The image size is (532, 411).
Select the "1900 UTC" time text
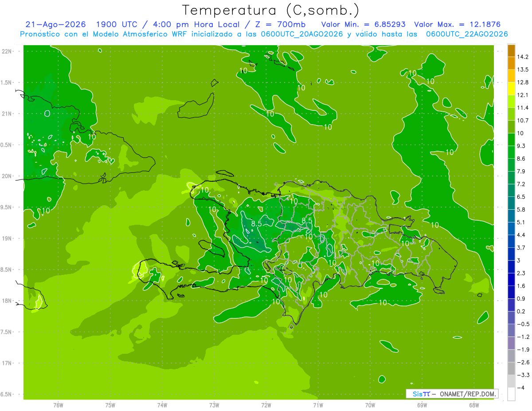point(117,24)
